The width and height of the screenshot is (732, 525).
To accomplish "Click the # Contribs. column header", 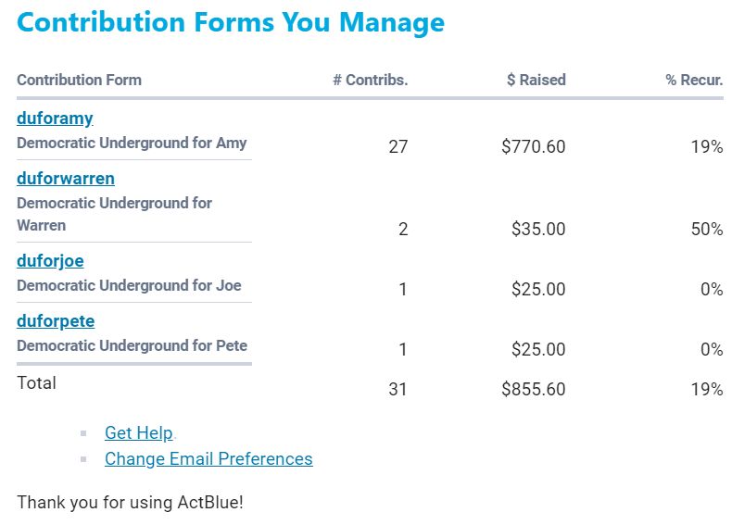I will [x=370, y=80].
